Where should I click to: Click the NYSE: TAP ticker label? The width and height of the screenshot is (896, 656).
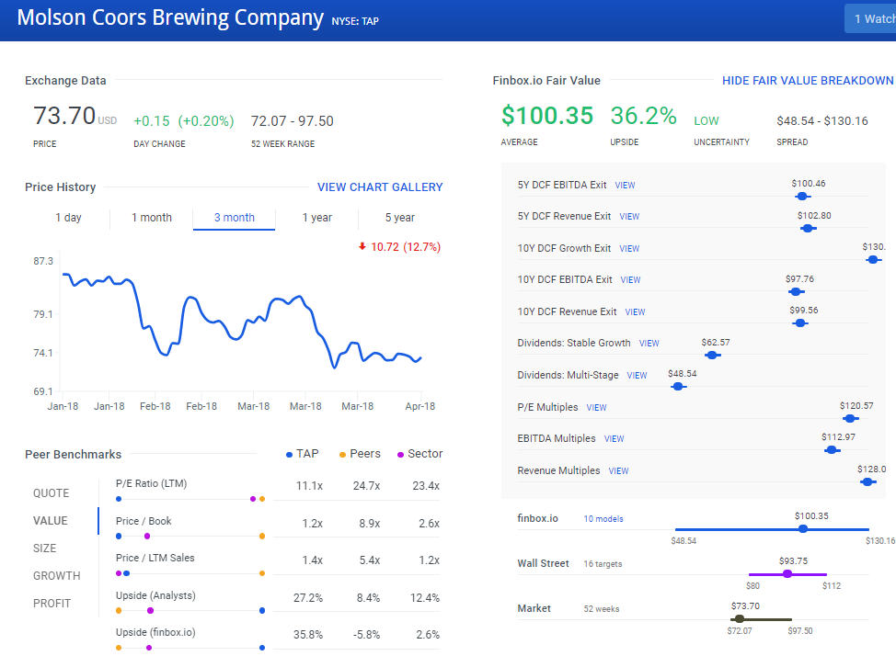pos(355,21)
